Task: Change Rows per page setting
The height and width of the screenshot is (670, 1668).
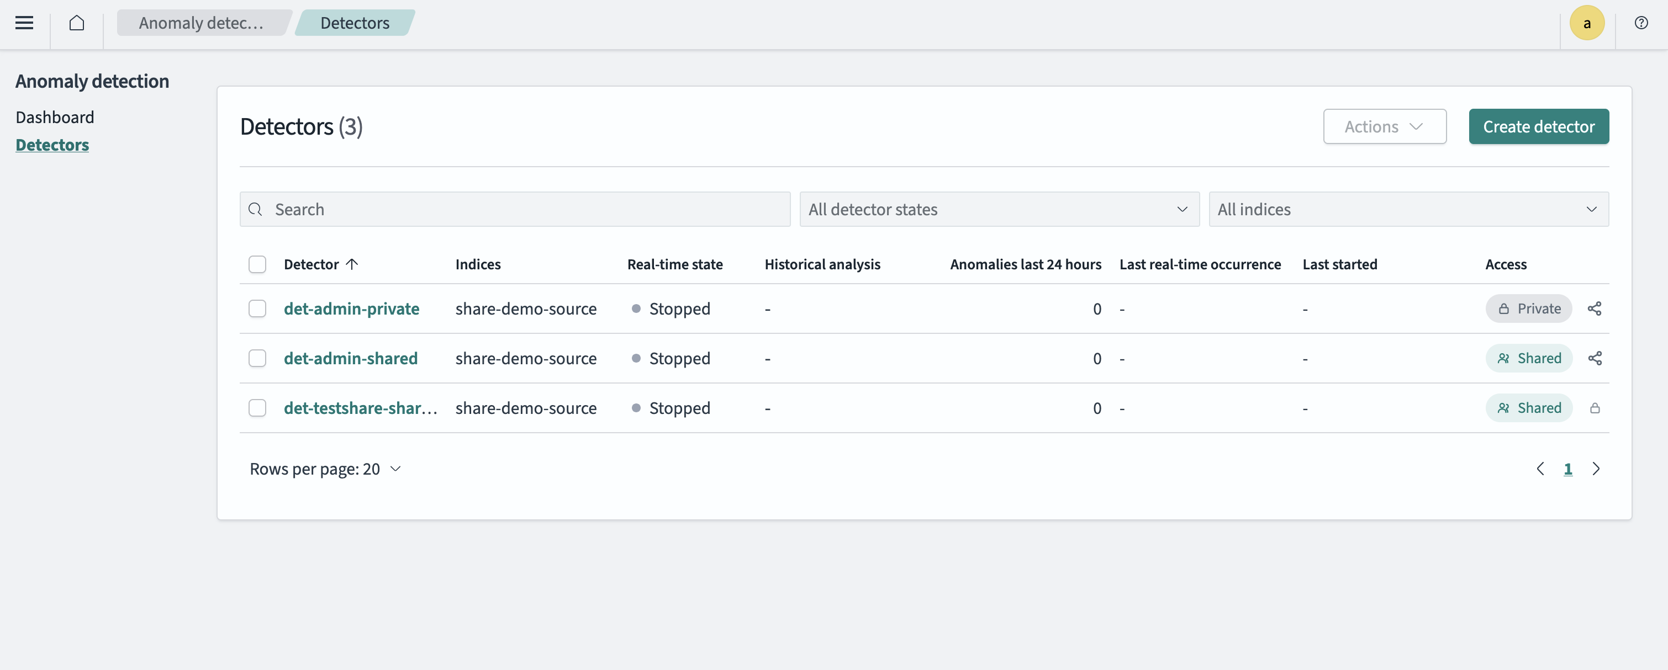Action: [x=326, y=469]
